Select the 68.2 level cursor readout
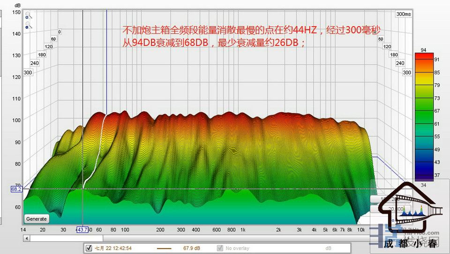Screen dimensions: 450x254 16,189
